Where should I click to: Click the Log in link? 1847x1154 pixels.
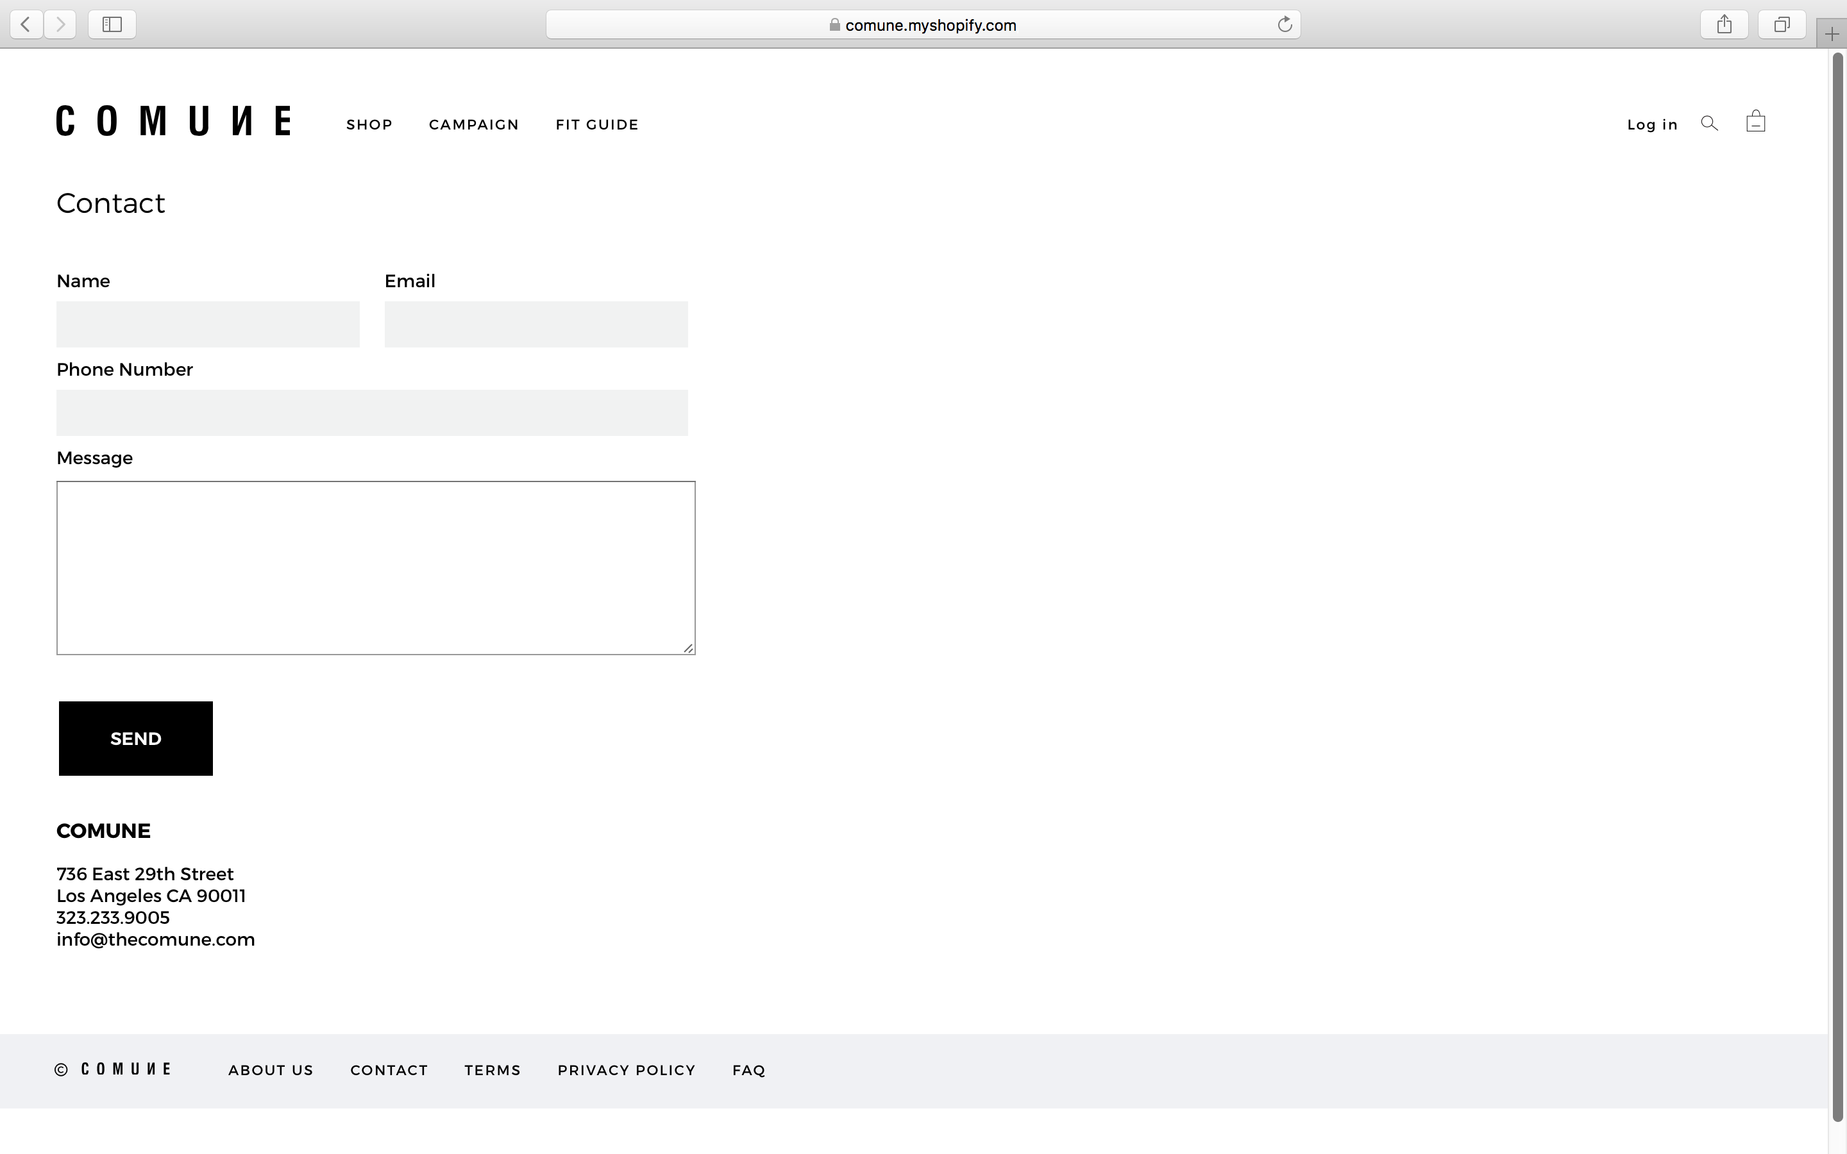1653,124
